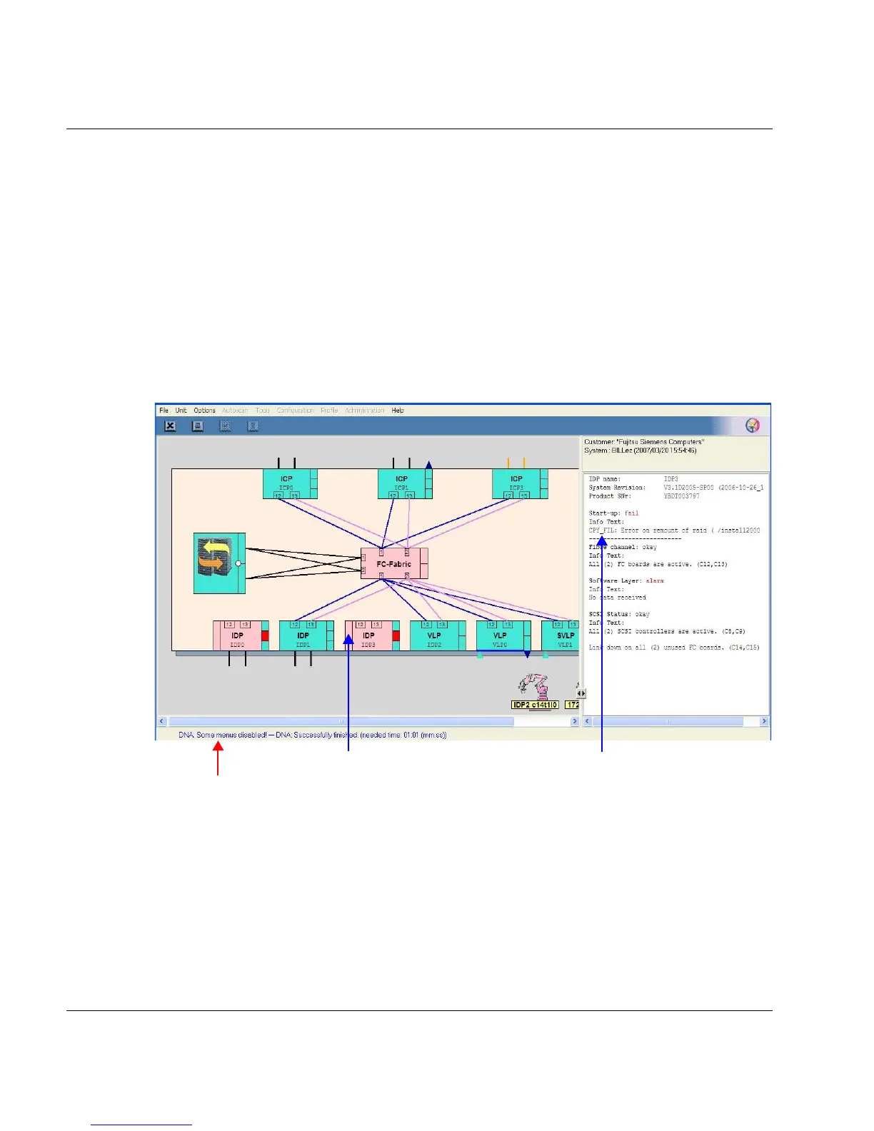Click the fourth greyed toolbar icon
Screen dimensions: 874x1131
tap(252, 426)
